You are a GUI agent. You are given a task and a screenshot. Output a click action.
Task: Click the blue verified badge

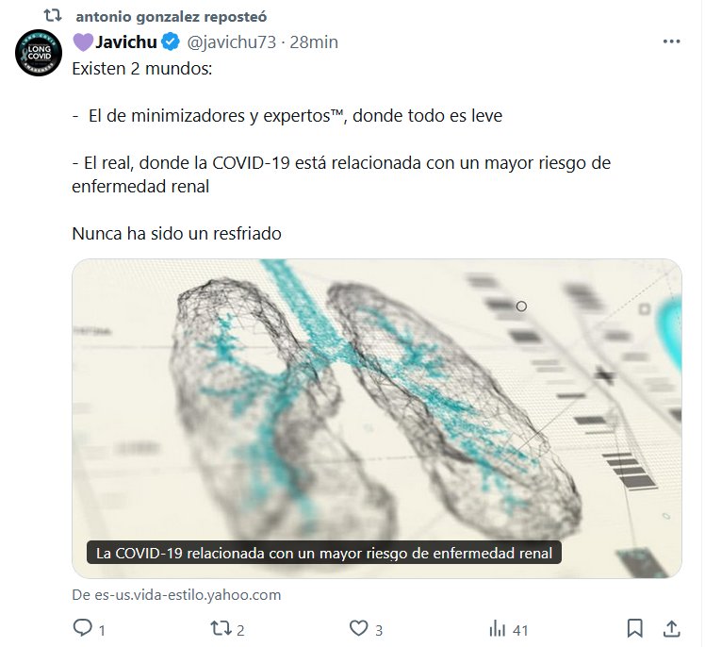click(171, 41)
